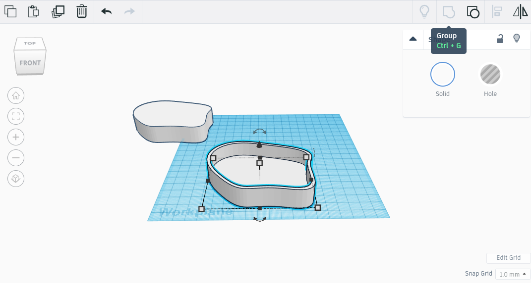Open Edit Grid settings
Viewport: 531px width, 283px height.
click(508, 258)
